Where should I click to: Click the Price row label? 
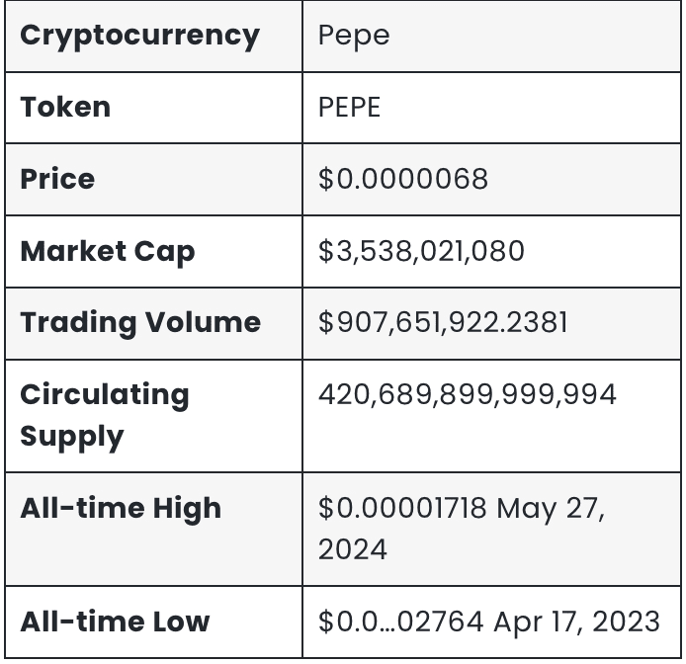(x=58, y=179)
